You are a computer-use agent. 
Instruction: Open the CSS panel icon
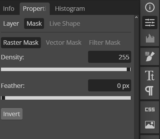pos(150,109)
